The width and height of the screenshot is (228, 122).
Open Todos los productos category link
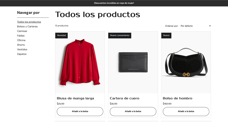(29, 22)
